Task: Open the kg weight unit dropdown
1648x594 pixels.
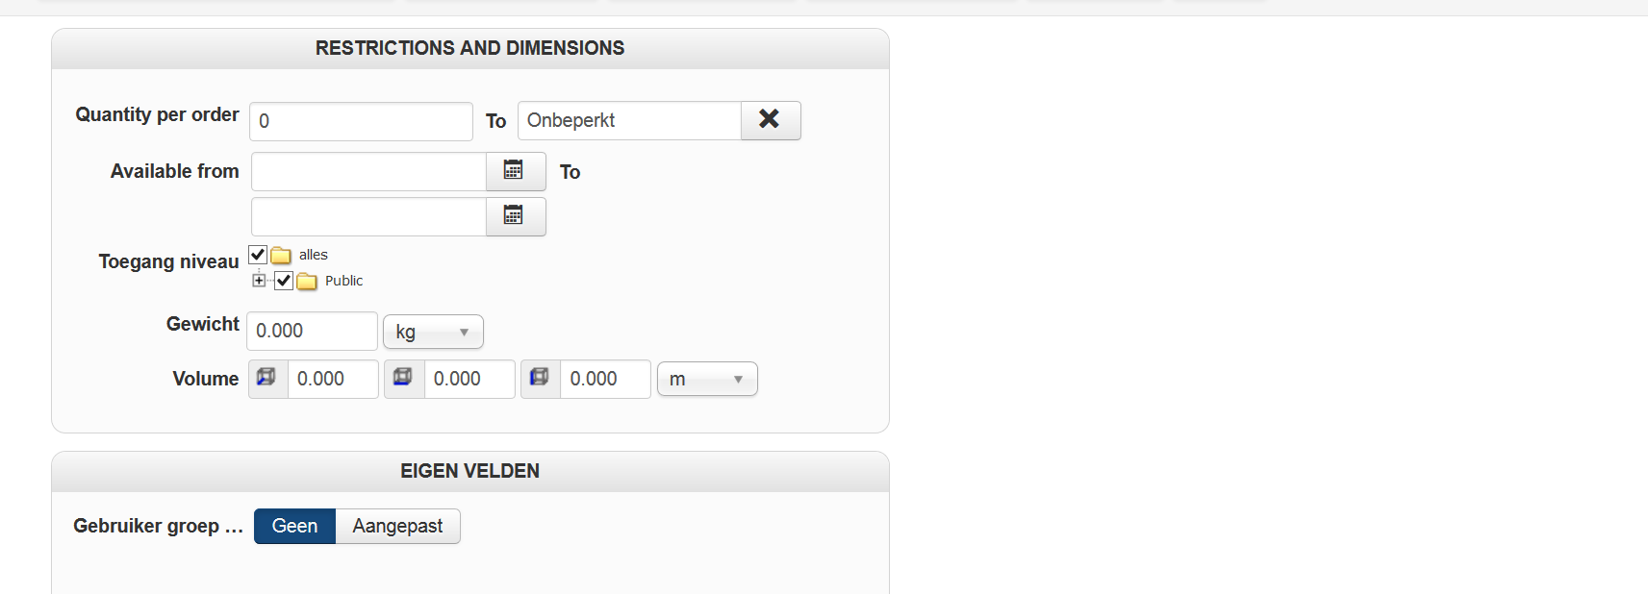Action: point(433,332)
